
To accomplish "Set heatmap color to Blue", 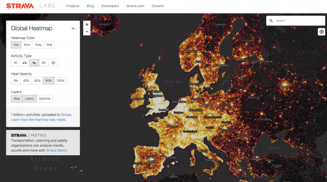I will [x=27, y=45].
